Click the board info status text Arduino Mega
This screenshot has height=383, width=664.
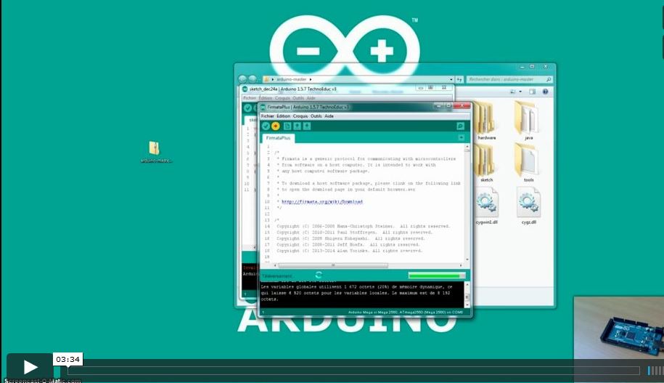click(x=405, y=313)
